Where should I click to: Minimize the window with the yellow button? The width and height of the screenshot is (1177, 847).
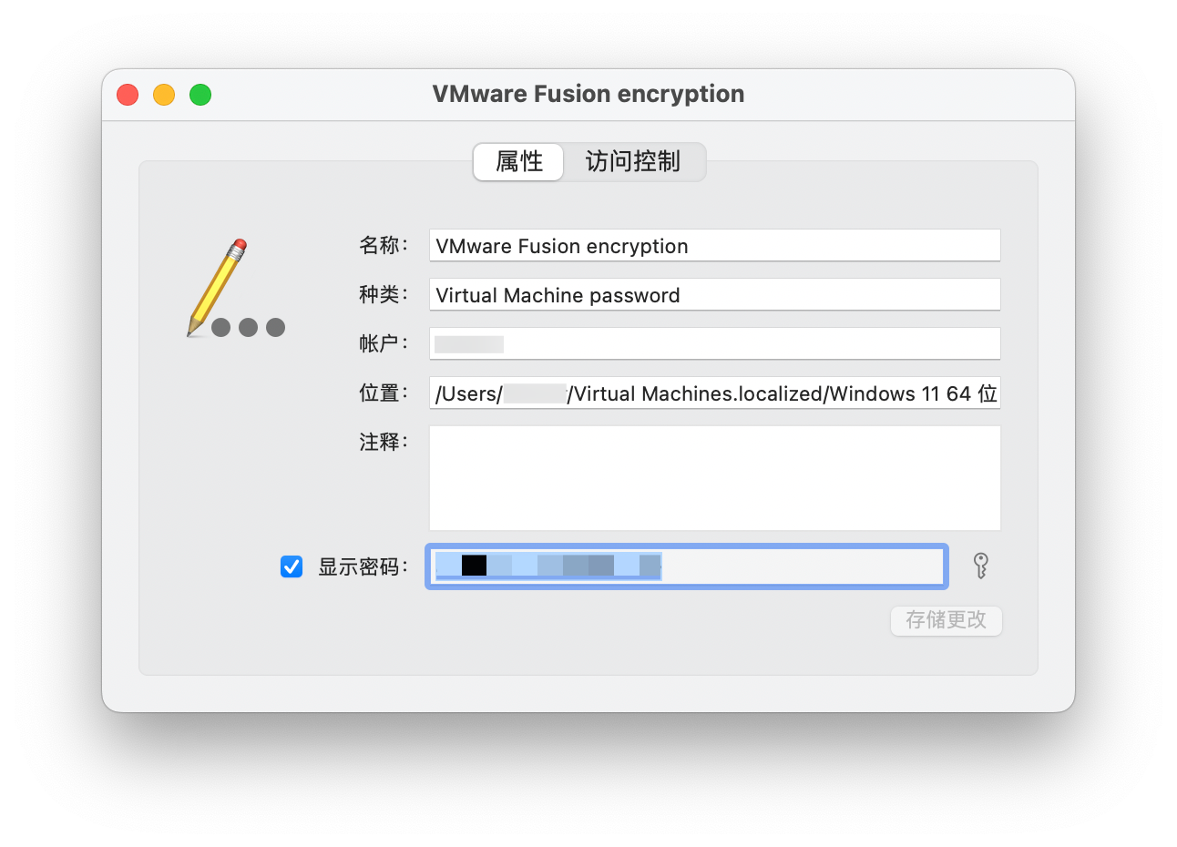(x=164, y=95)
